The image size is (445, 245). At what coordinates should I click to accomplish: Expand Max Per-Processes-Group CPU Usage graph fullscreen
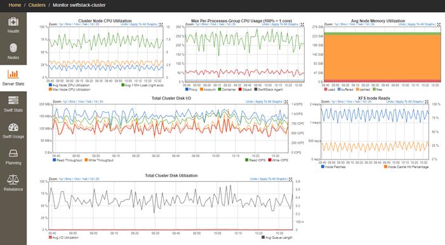pos(302,25)
